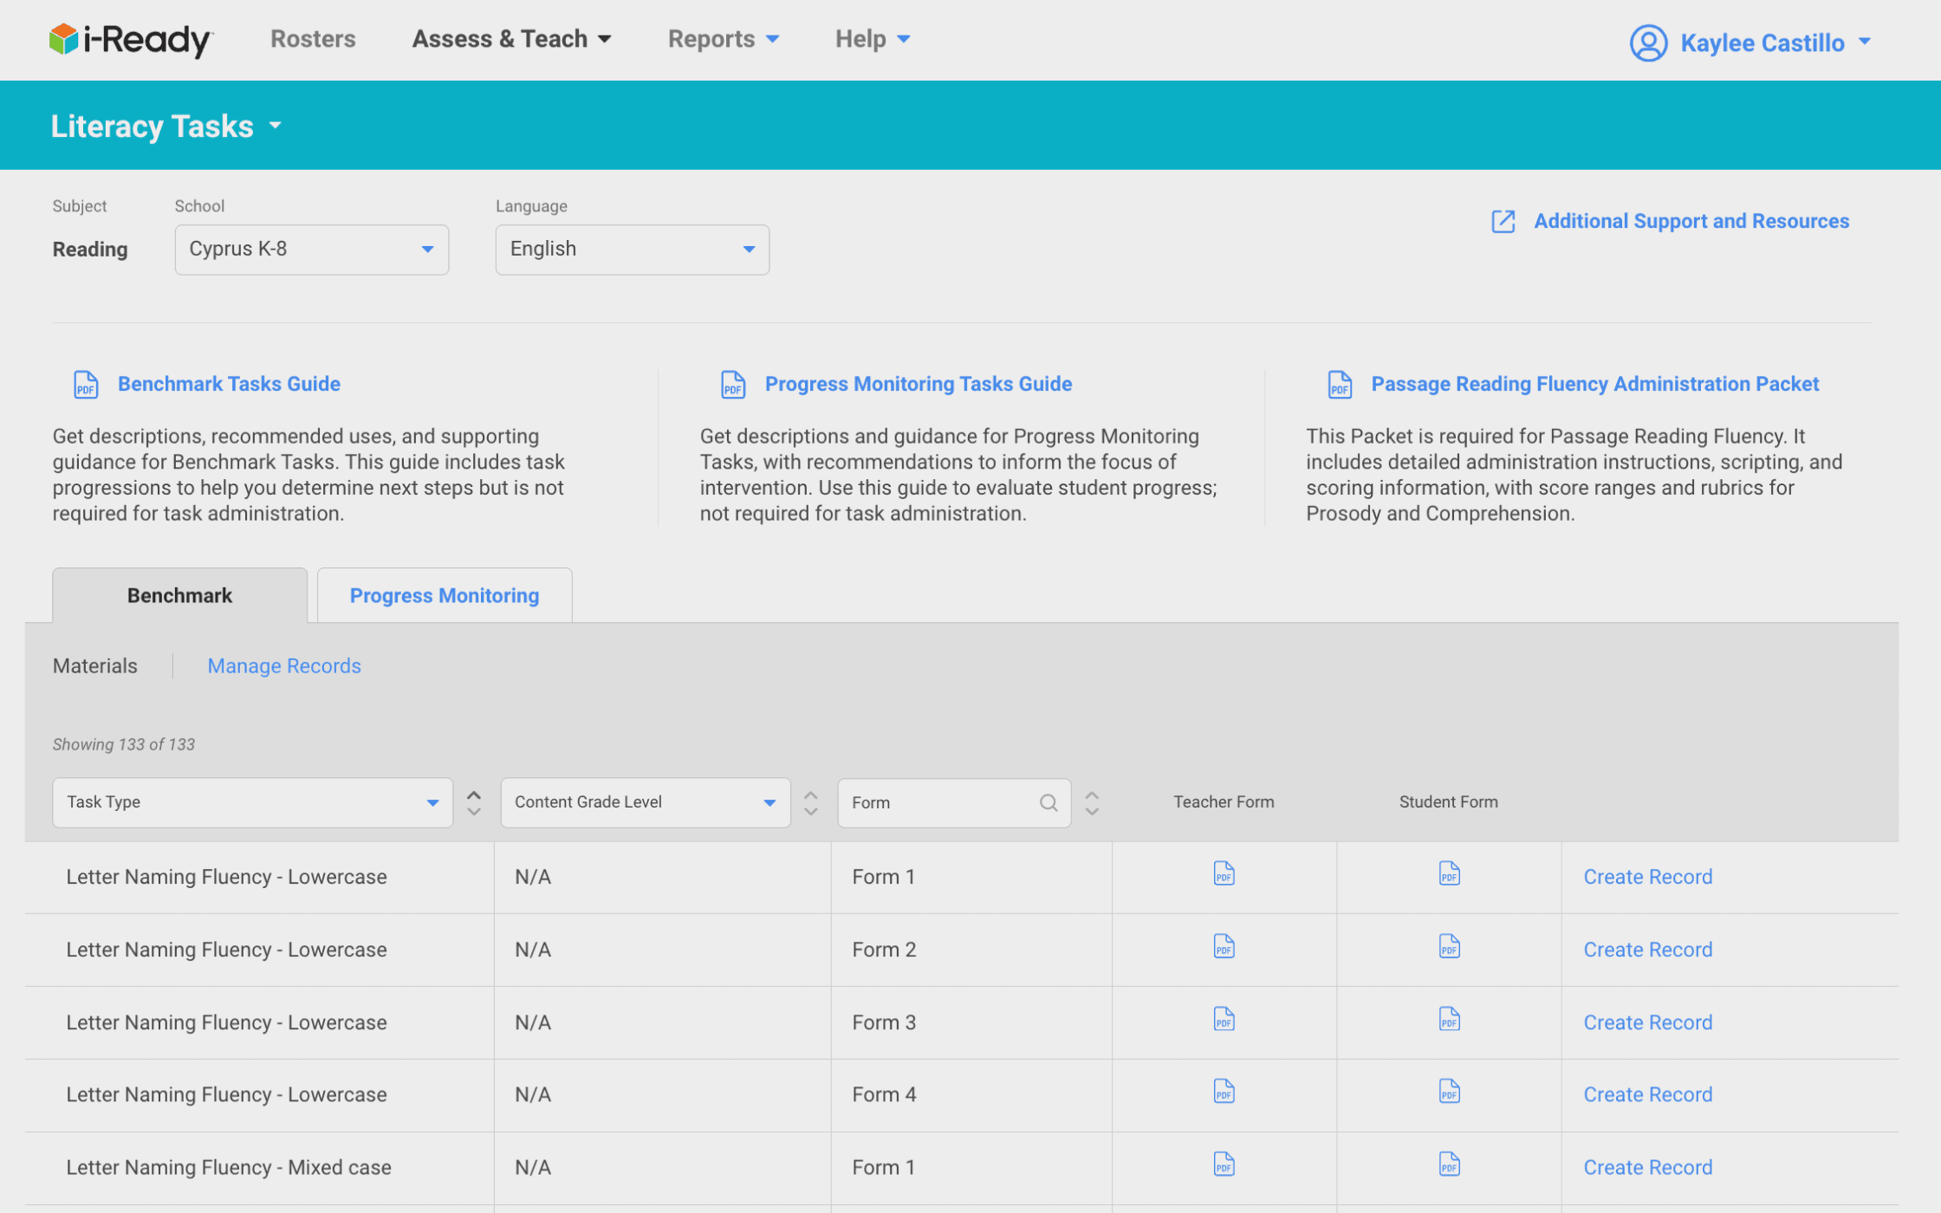Open the School dropdown showing Cyprus K-8
The height and width of the screenshot is (1213, 1941).
311,250
